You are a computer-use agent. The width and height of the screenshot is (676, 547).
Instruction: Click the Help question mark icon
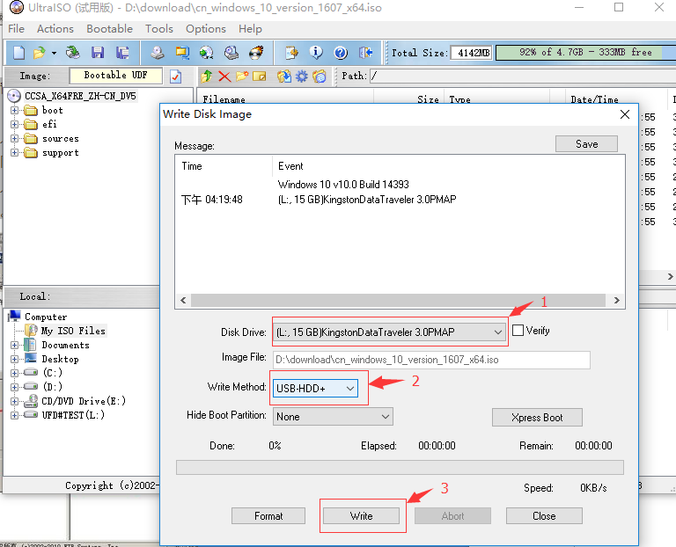tap(341, 53)
